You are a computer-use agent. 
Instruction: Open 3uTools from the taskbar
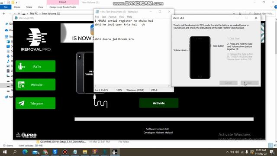pos(55,152)
